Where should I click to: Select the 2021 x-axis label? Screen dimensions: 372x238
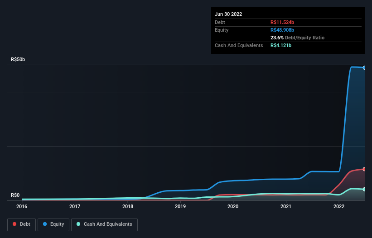[286, 206]
